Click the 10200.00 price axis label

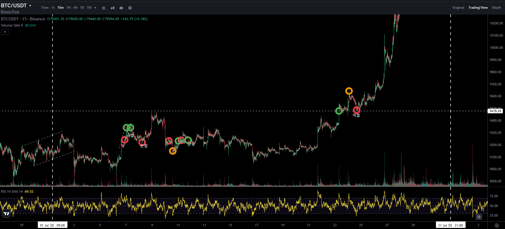coord(496,23)
